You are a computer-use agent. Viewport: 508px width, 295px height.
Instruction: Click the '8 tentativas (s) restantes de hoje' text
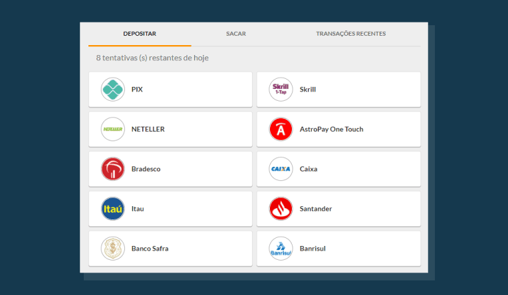(152, 58)
